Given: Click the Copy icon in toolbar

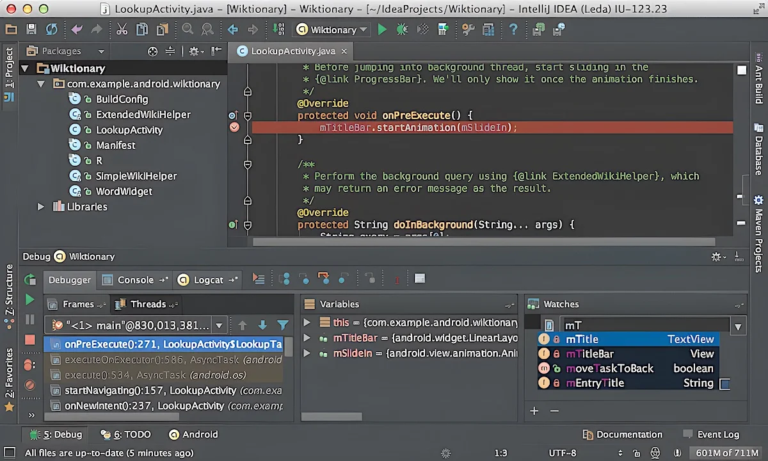Looking at the screenshot, I should click(x=142, y=29).
